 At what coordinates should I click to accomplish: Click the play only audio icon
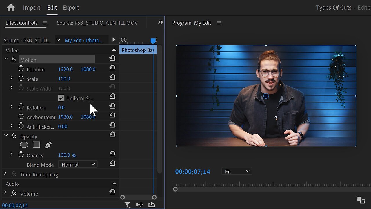(139, 205)
